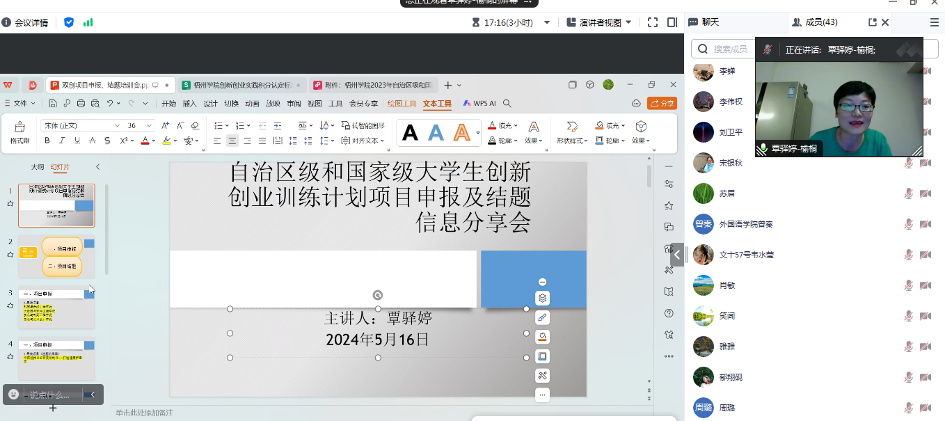Click the clear formatting eraser icon
The height and width of the screenshot is (421, 945).
(x=195, y=126)
